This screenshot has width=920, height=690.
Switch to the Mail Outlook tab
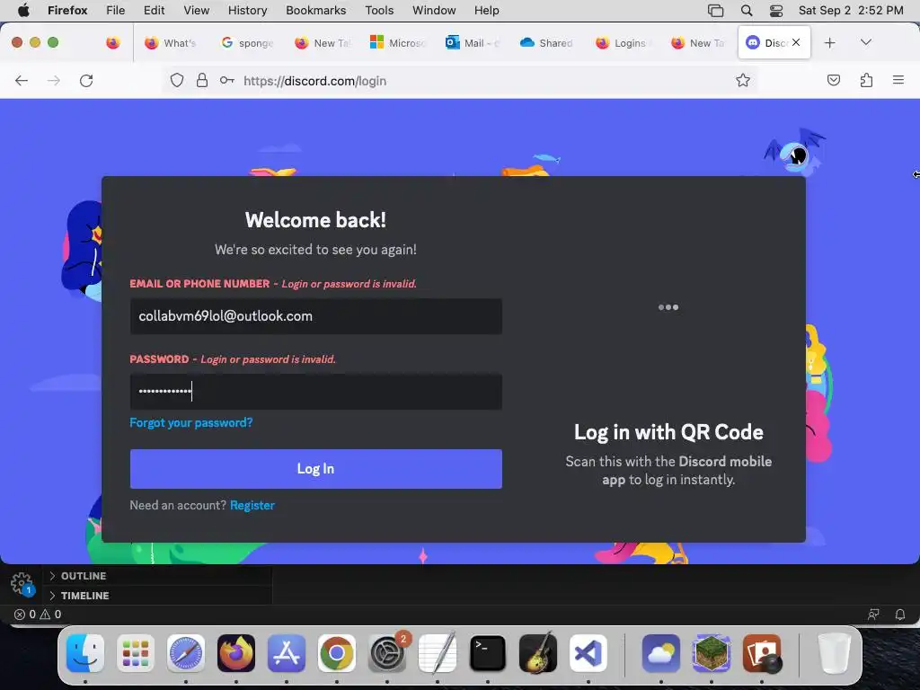coord(473,43)
